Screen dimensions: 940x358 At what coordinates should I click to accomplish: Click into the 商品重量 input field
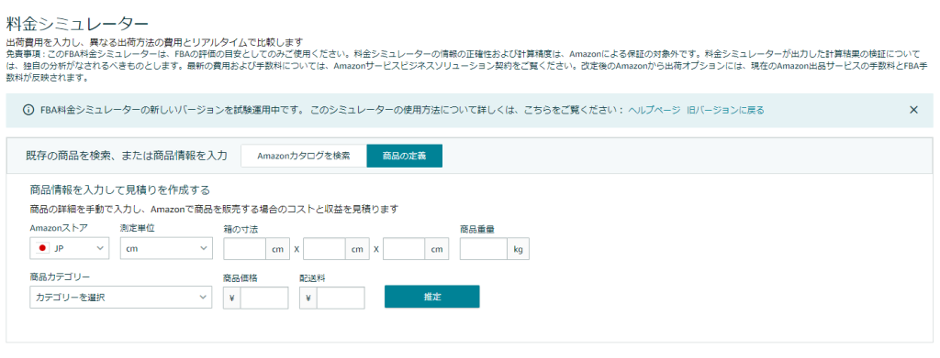tap(484, 249)
